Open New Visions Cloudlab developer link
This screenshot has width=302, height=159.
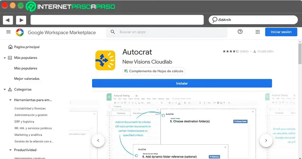(147, 62)
